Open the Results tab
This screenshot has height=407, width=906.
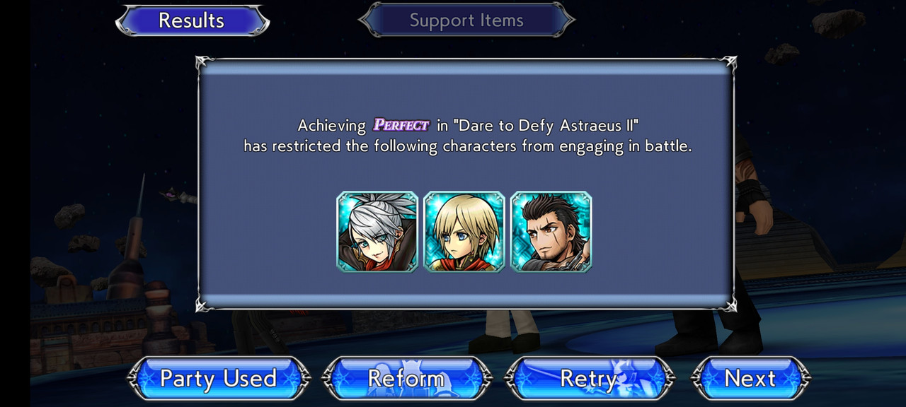192,20
